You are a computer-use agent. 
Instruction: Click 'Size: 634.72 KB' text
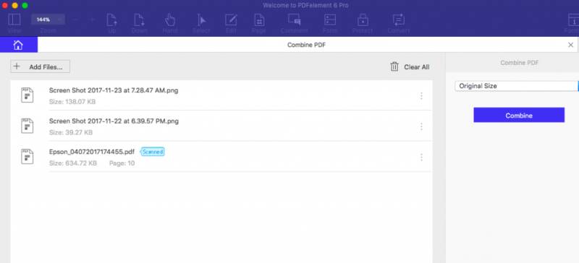point(73,163)
